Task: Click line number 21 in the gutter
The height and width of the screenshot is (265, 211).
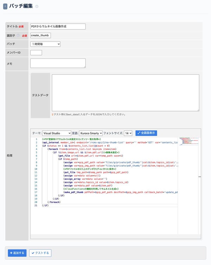Action: (x=36, y=206)
